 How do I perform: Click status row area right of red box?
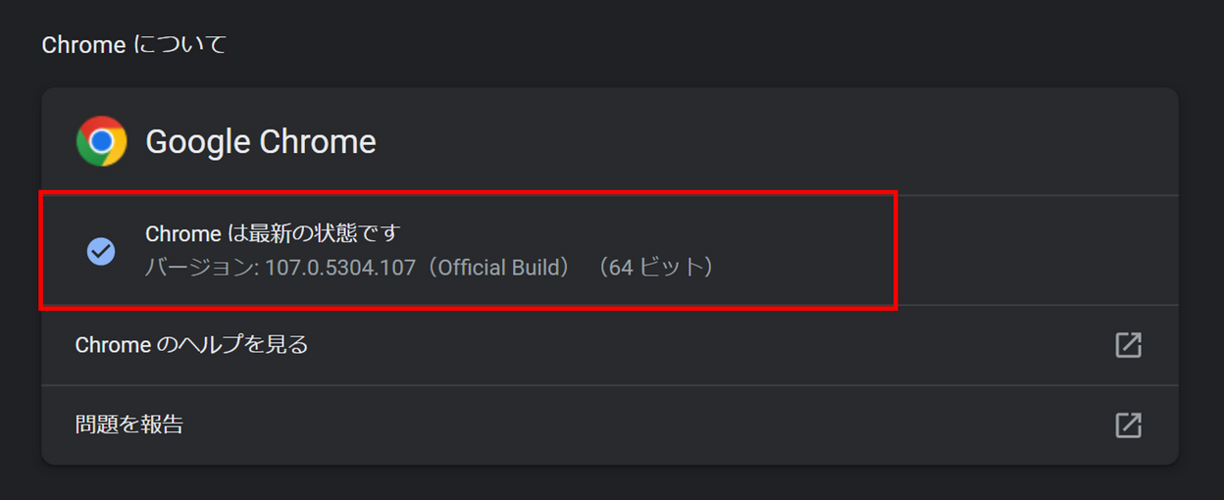1038,251
